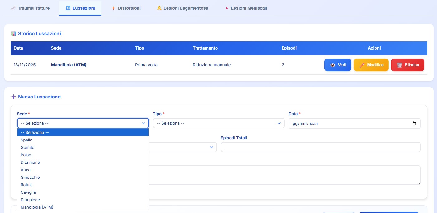437x213 pixels.
Task: Click the trash Elimina button
Action: coord(407,65)
